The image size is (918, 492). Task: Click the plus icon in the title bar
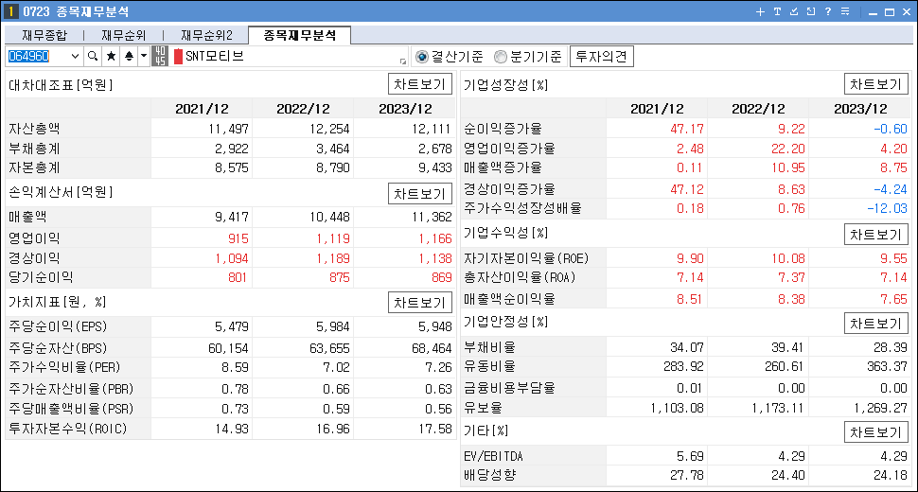760,11
